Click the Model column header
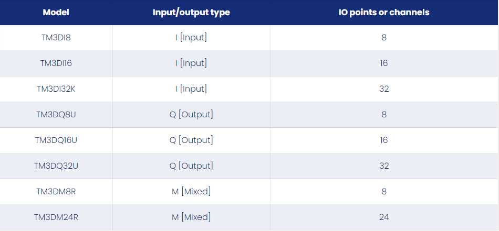This screenshot has width=499, height=231. pos(56,13)
